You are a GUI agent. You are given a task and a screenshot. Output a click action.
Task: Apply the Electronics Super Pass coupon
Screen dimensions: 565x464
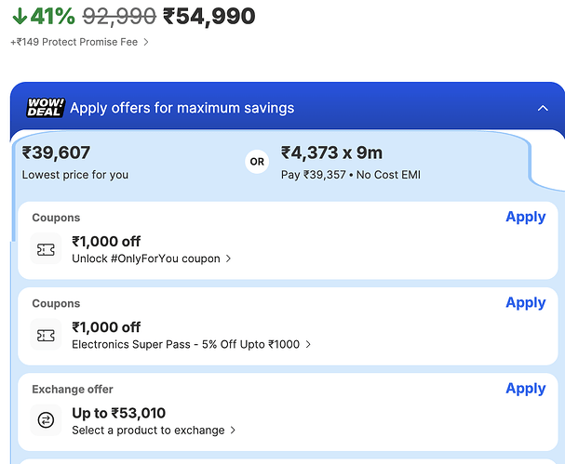[525, 302]
